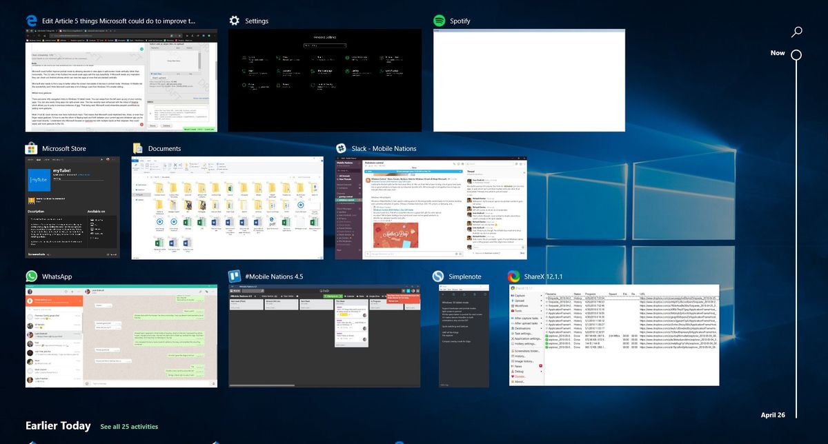
Task: Open the Timeline search magnifier
Action: click(797, 32)
